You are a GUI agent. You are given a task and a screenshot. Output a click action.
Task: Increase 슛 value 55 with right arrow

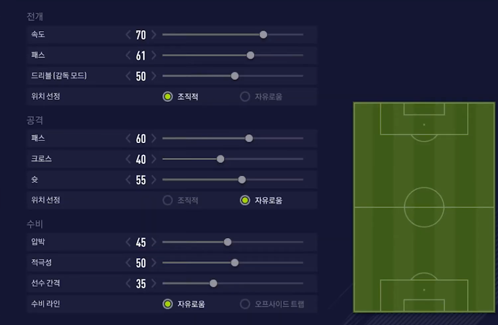point(154,180)
